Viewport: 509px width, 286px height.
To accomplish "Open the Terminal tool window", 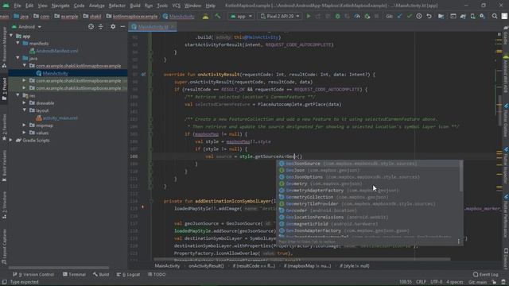I will pyautogui.click(x=74, y=274).
